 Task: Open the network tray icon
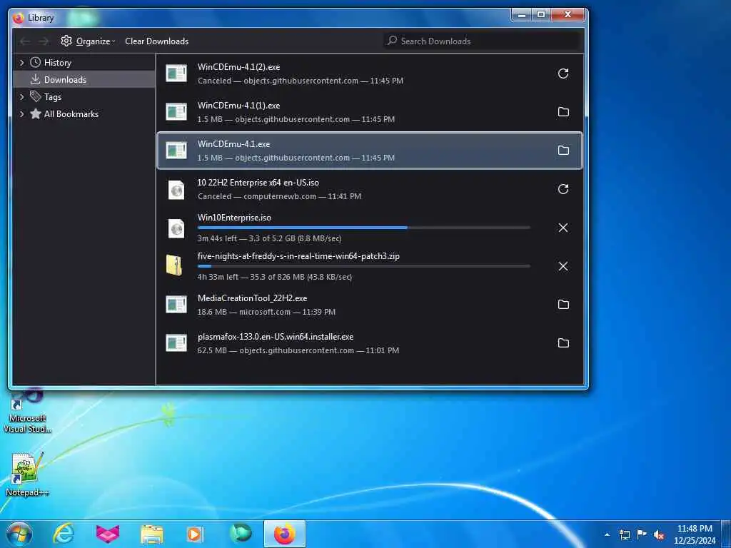pyautogui.click(x=624, y=535)
